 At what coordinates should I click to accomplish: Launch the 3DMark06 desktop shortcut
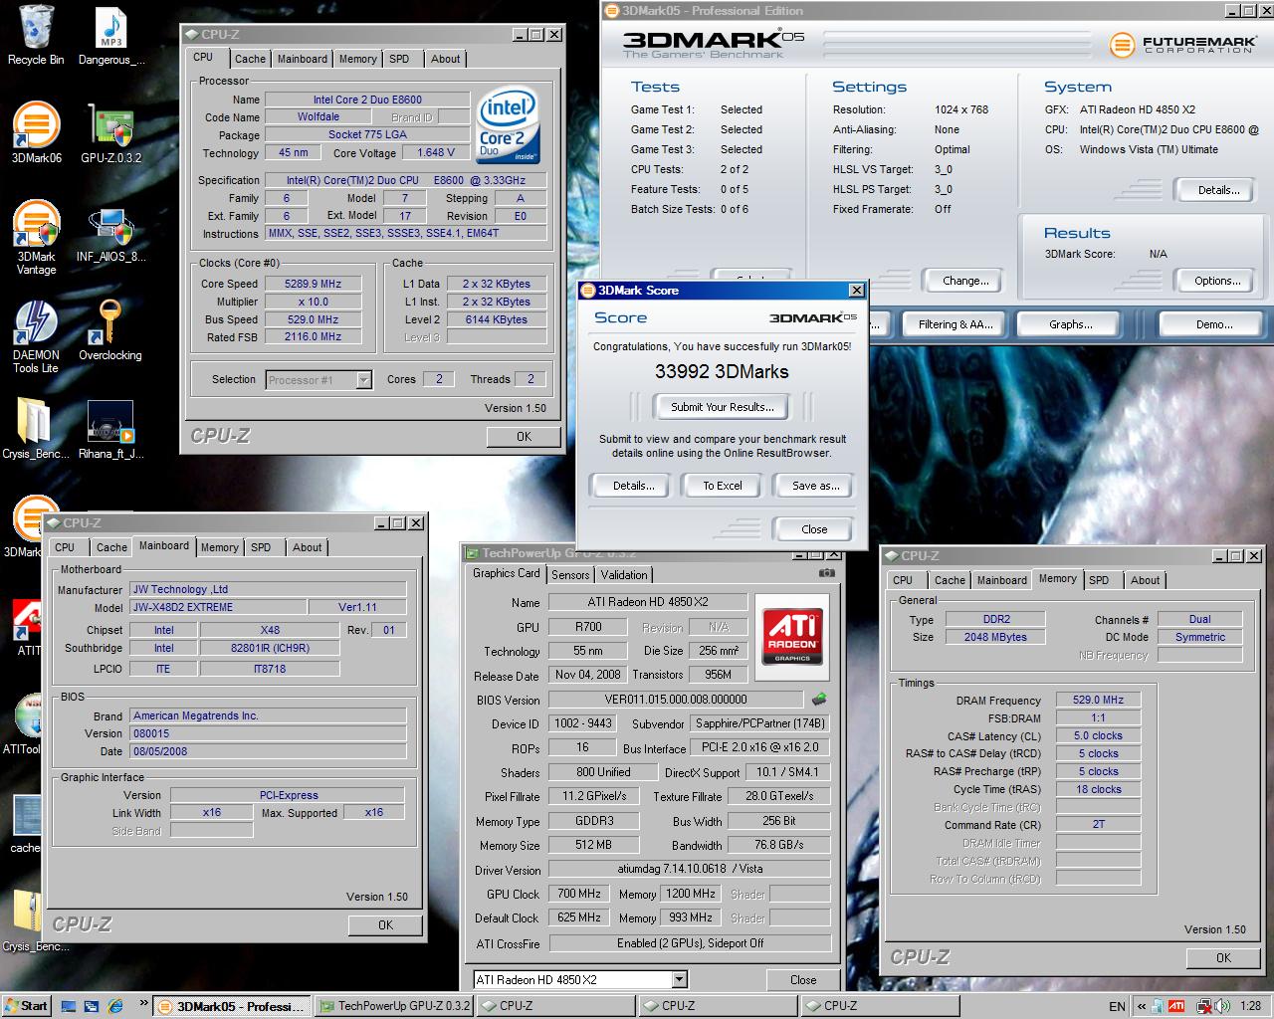pos(36,132)
